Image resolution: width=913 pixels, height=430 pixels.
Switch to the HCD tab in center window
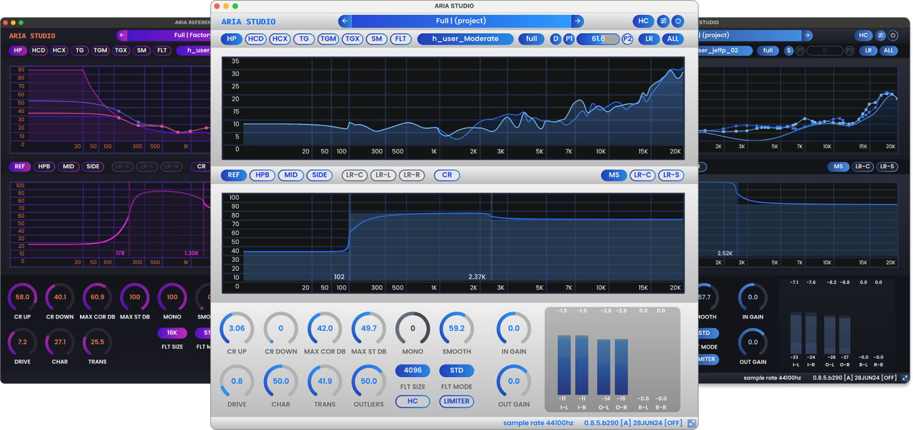[x=255, y=39]
